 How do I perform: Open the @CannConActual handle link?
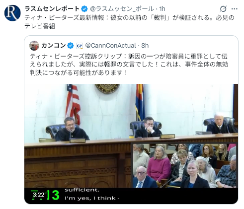tap(110, 46)
